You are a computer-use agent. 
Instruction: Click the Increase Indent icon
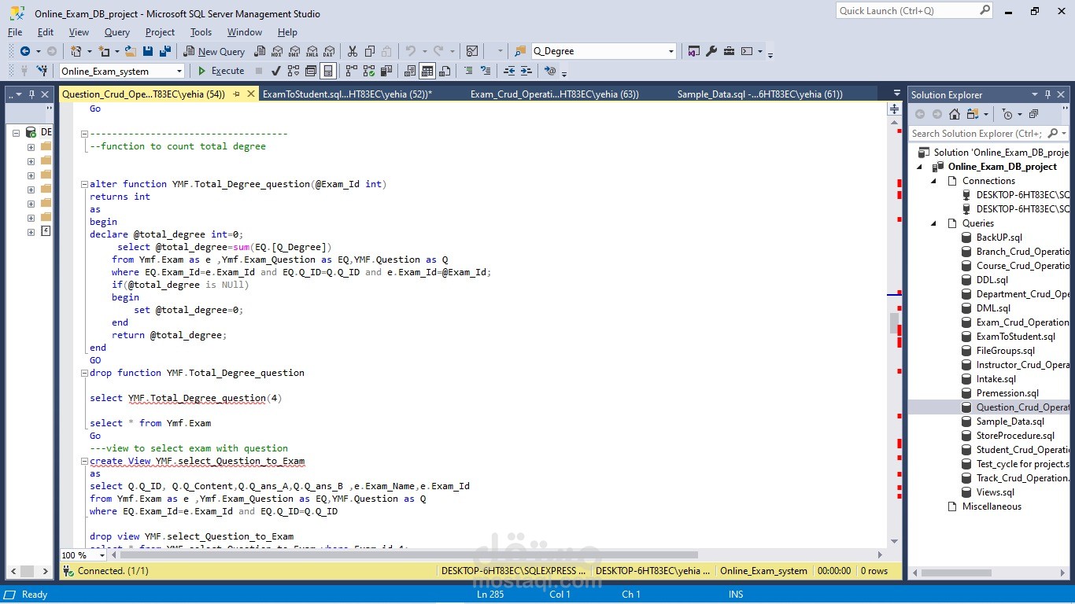tap(526, 71)
